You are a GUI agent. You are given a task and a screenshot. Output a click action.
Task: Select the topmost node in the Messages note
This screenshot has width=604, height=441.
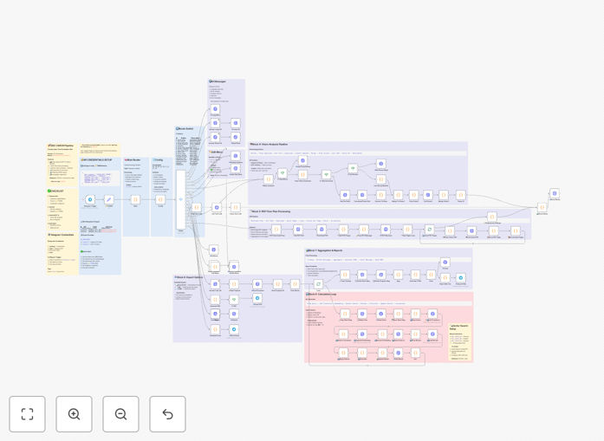pyautogui.click(x=215, y=109)
